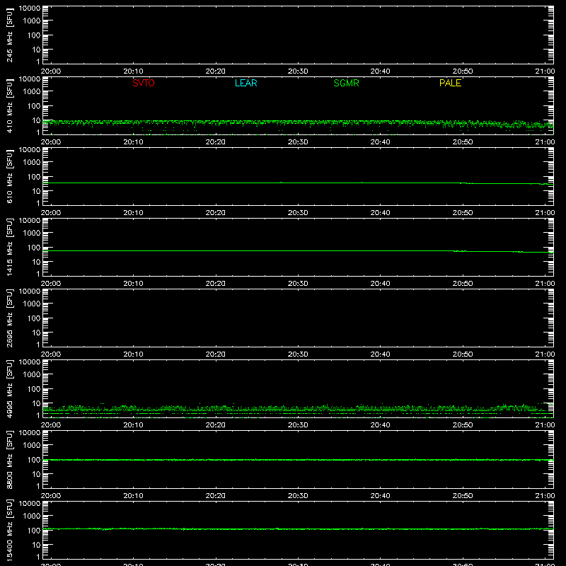Click the green SGMR station label
This screenshot has width=566, height=566.
(346, 83)
